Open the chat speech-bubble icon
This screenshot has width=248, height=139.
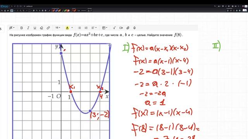point(223,6)
